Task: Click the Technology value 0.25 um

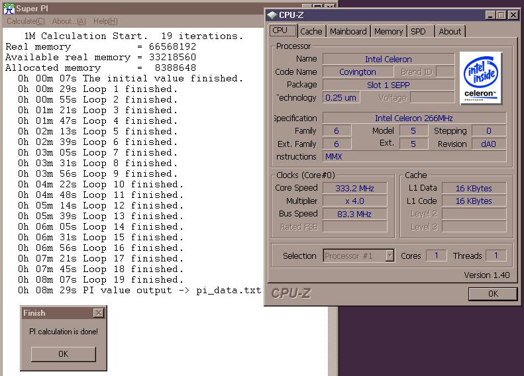Action: (341, 97)
